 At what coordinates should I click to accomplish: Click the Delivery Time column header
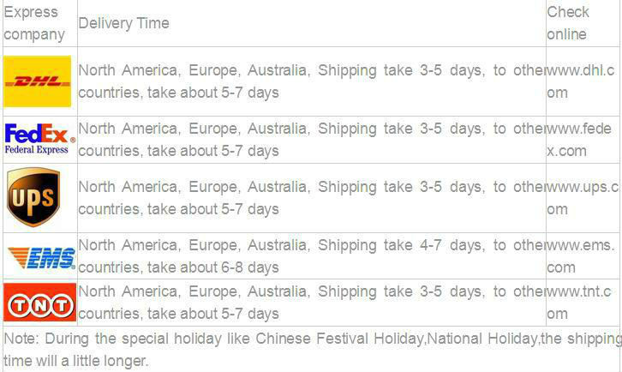123,23
